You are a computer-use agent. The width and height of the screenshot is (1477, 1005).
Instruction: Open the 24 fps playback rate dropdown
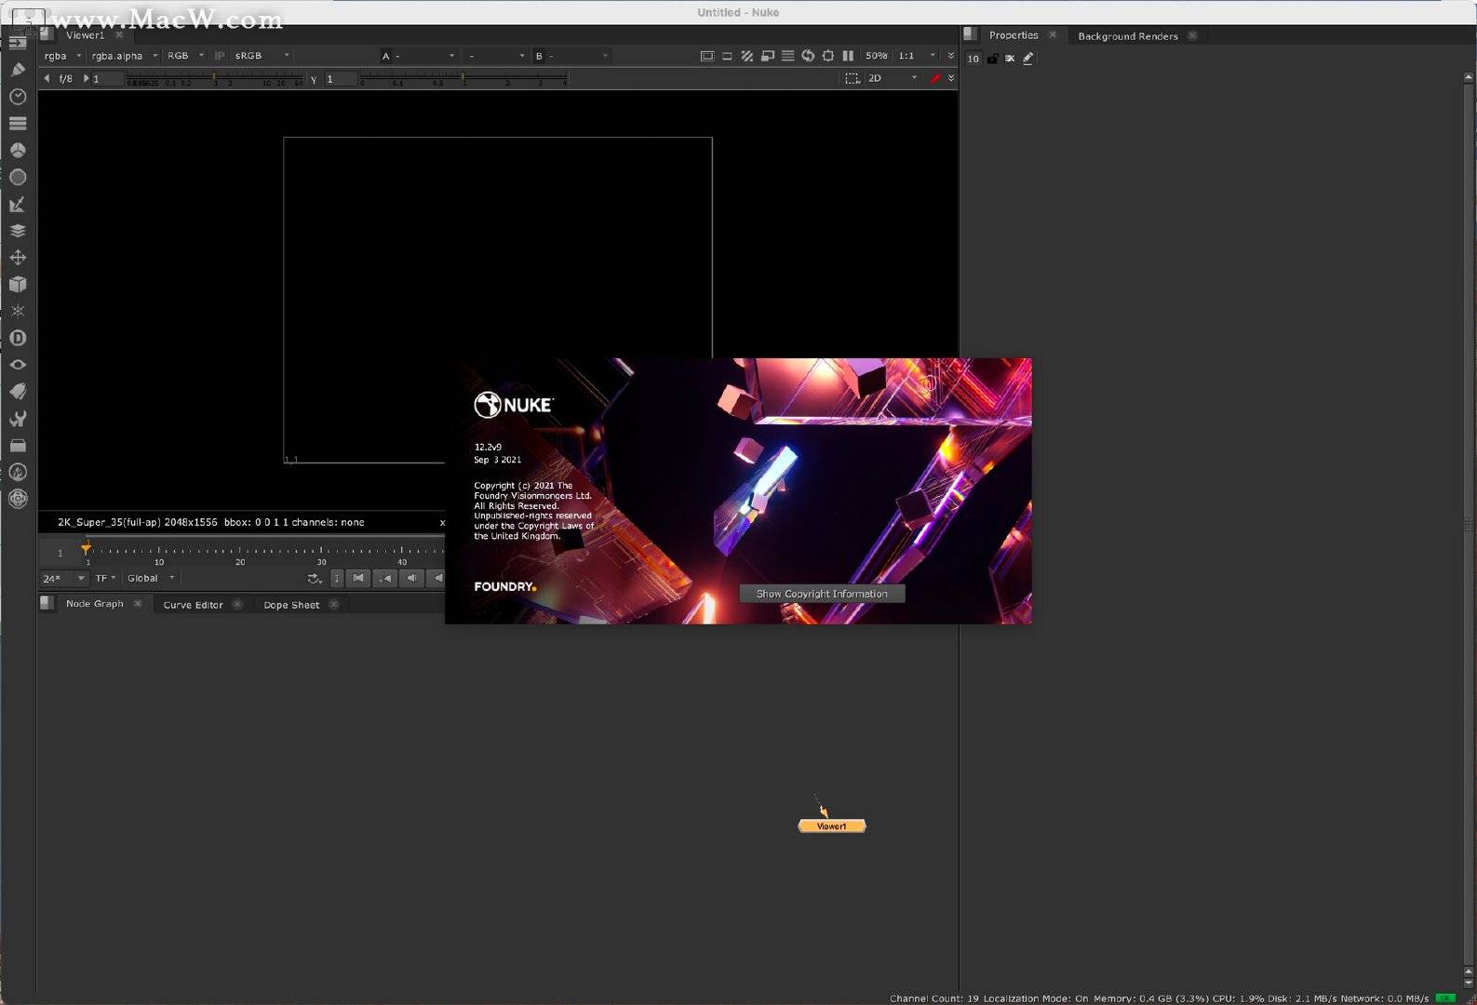[63, 578]
